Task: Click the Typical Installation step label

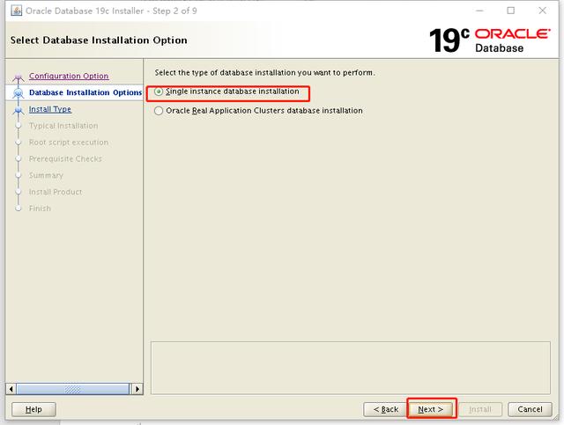Action: pos(63,126)
